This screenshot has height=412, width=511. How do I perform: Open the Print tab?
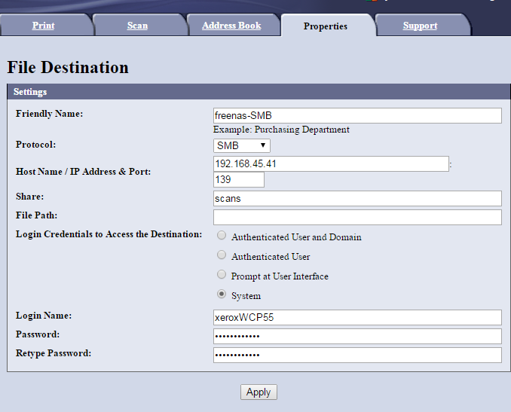[x=44, y=26]
